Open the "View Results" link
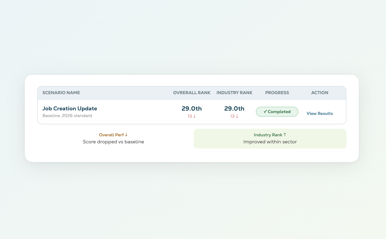Viewport: 386px width, 239px height. [320, 113]
